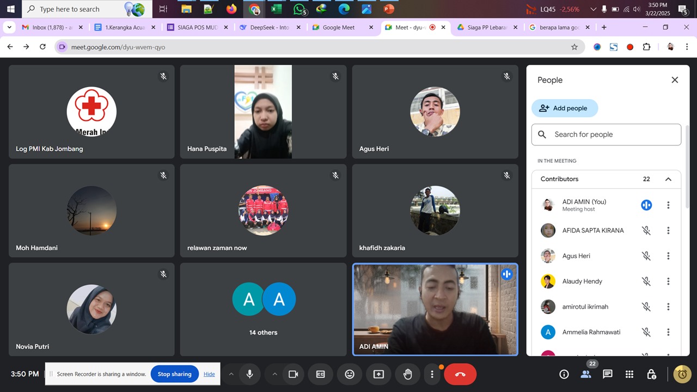This screenshot has width=697, height=392.
Task: Open the chat with everyone panel
Action: pyautogui.click(x=608, y=374)
